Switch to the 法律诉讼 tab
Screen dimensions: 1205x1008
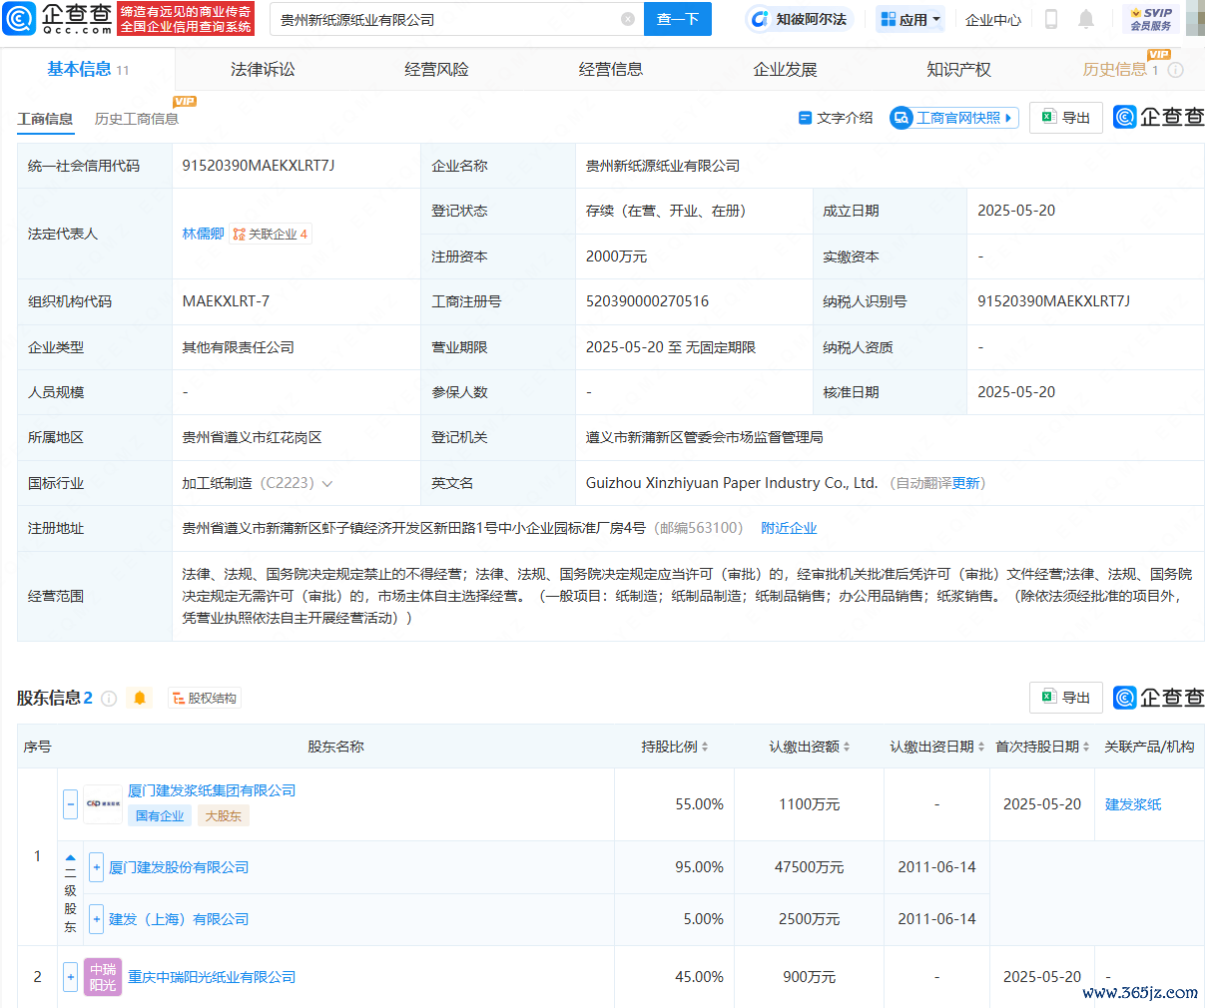click(x=263, y=69)
